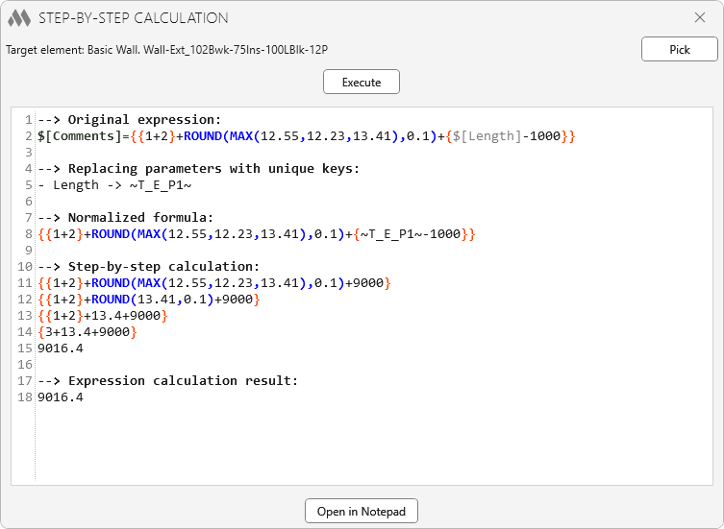The height and width of the screenshot is (529, 724).
Task: Open the result in Notepad
Action: tap(361, 512)
